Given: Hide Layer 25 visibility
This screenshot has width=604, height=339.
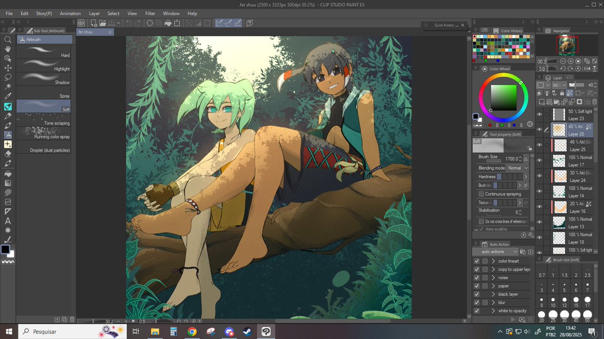Looking at the screenshot, I should tap(539, 145).
